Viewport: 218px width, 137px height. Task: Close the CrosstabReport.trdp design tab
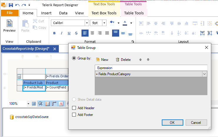click(55, 49)
